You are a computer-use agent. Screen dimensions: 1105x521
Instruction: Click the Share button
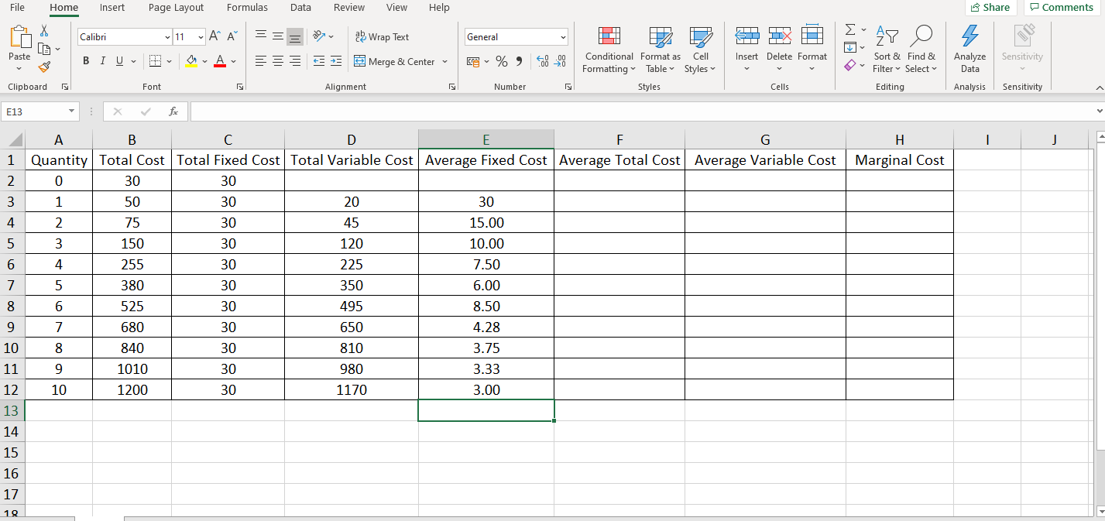coord(990,7)
